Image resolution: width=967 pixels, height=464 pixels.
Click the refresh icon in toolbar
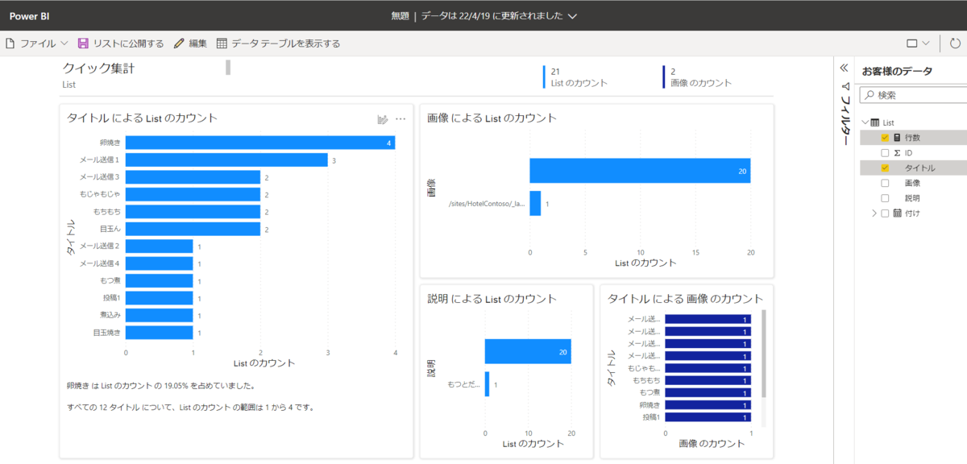click(956, 43)
